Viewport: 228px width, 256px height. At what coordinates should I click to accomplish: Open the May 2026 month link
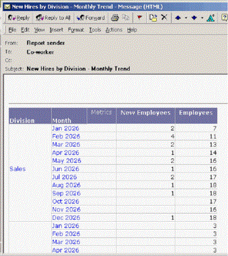tap(66, 161)
